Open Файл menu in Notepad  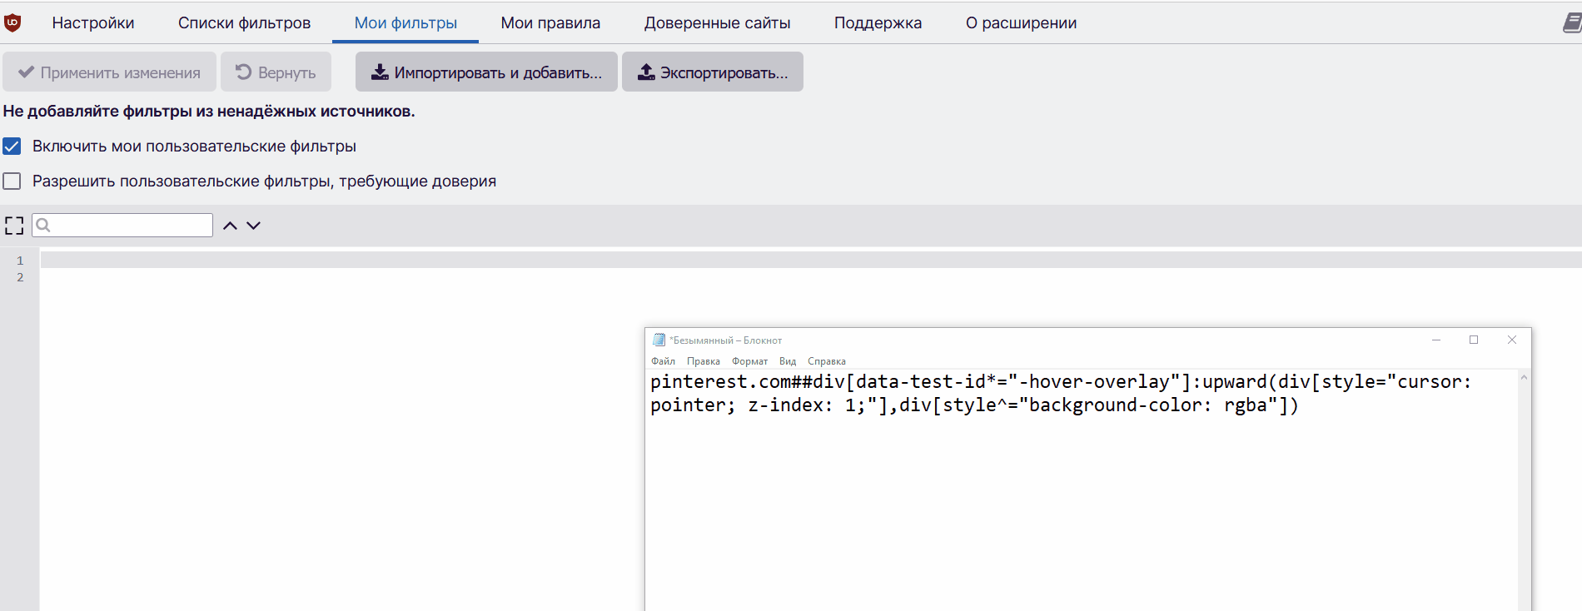tap(663, 361)
